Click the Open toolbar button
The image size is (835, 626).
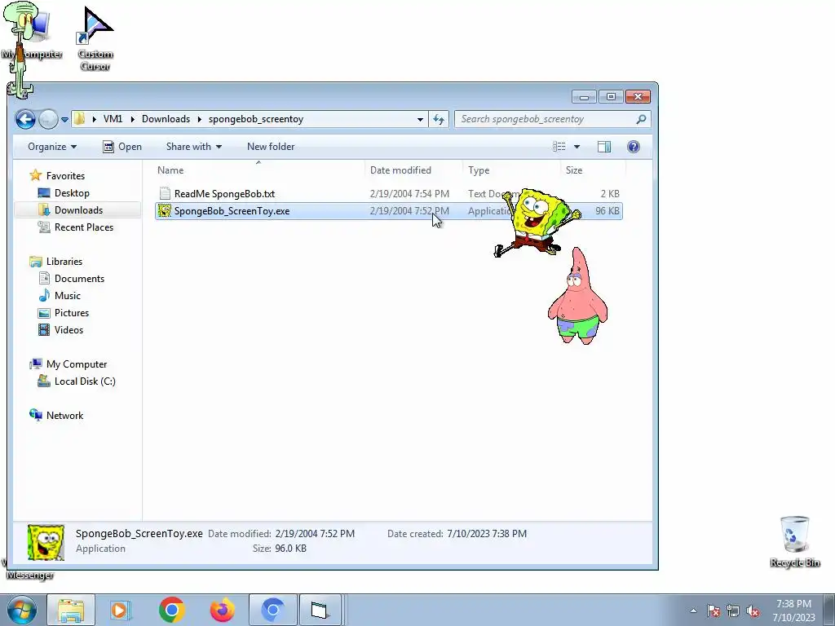pyautogui.click(x=122, y=147)
